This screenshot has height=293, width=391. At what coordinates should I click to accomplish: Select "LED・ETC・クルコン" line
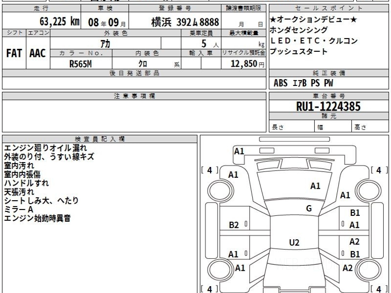(x=314, y=41)
